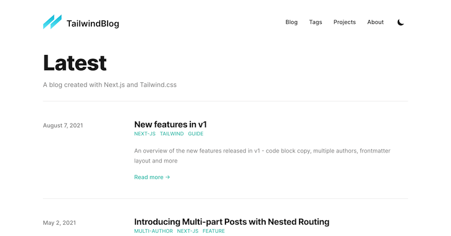This screenshot has height=236, width=451.
Task: Go to the Tags page
Action: pyautogui.click(x=316, y=22)
